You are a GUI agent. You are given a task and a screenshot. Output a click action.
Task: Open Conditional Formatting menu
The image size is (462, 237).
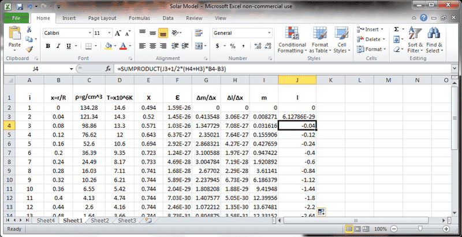[x=292, y=40]
